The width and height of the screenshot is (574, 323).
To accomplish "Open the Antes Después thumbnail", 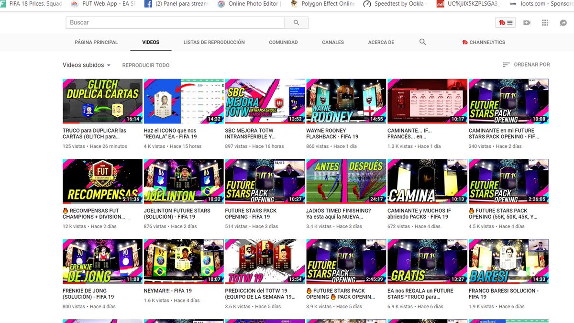I will tap(346, 181).
